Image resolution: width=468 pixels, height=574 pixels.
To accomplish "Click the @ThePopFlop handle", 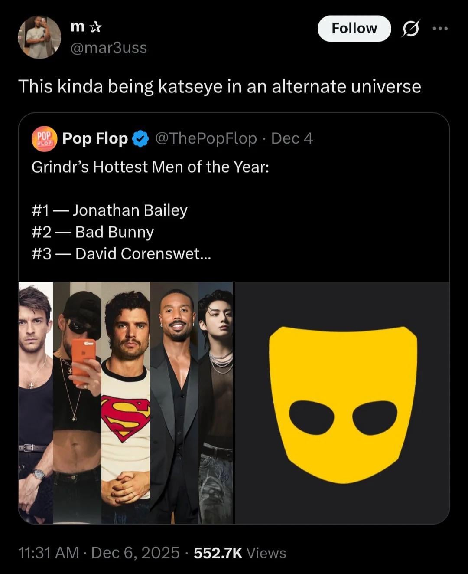I will pyautogui.click(x=205, y=139).
